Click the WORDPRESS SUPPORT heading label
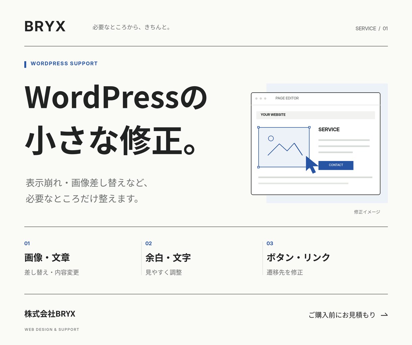This screenshot has height=345, width=412. (64, 64)
